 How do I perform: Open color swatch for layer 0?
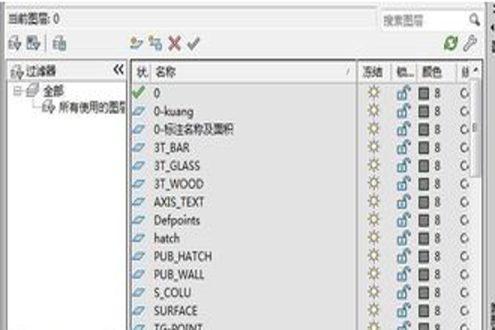(x=424, y=93)
